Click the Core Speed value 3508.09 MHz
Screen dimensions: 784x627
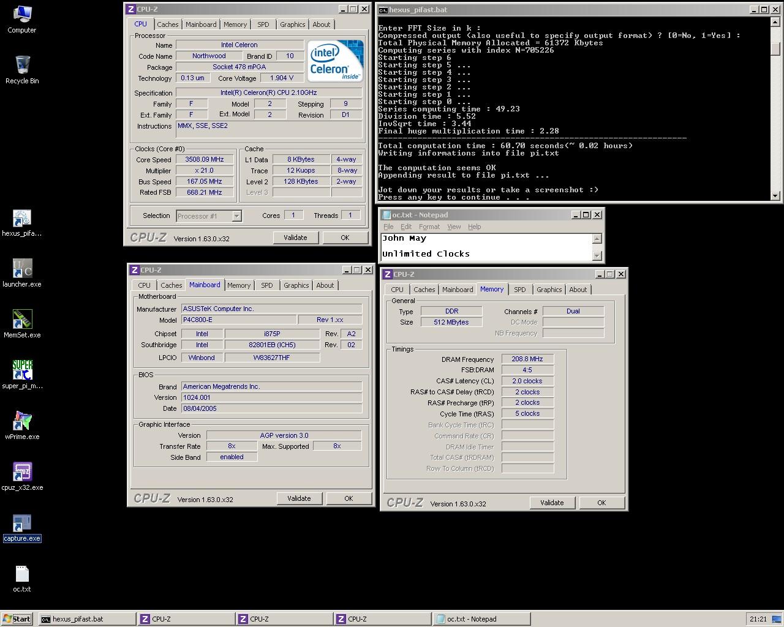[205, 159]
